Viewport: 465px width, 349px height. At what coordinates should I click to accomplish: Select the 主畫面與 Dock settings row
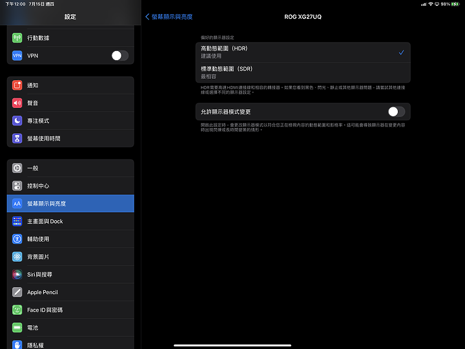70,221
